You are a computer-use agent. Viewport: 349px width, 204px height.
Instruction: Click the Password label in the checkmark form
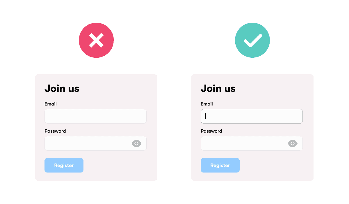pos(211,131)
